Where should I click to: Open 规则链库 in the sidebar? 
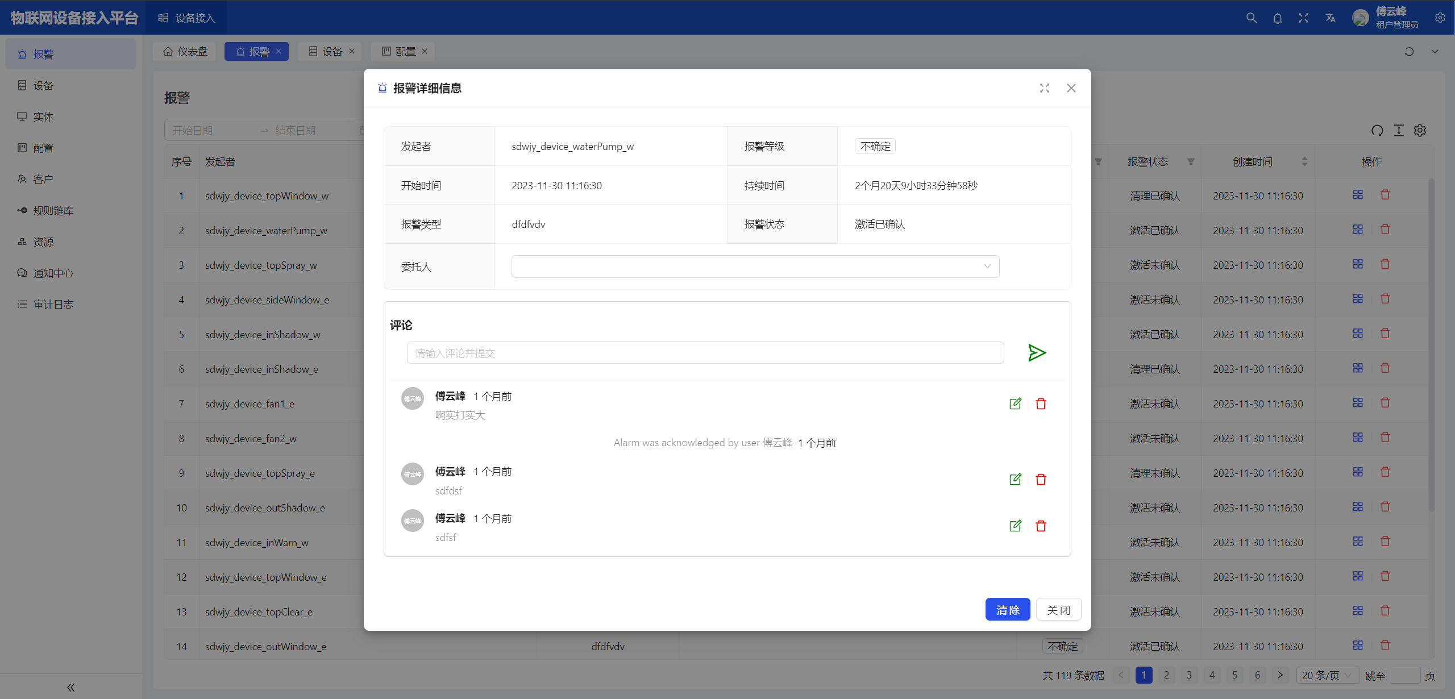tap(53, 211)
